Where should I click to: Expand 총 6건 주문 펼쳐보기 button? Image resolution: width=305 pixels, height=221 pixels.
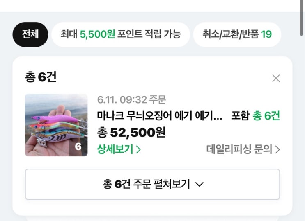click(152, 185)
